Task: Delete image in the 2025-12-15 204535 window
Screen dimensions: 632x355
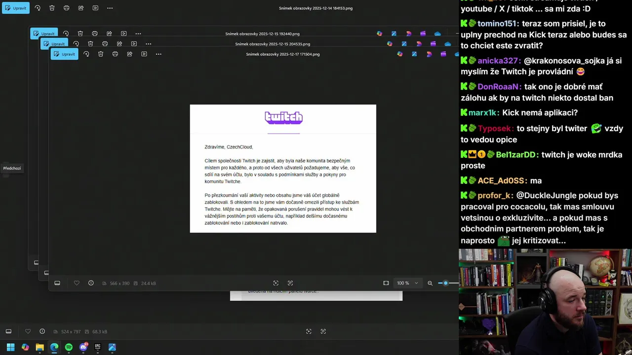Action: click(90, 44)
